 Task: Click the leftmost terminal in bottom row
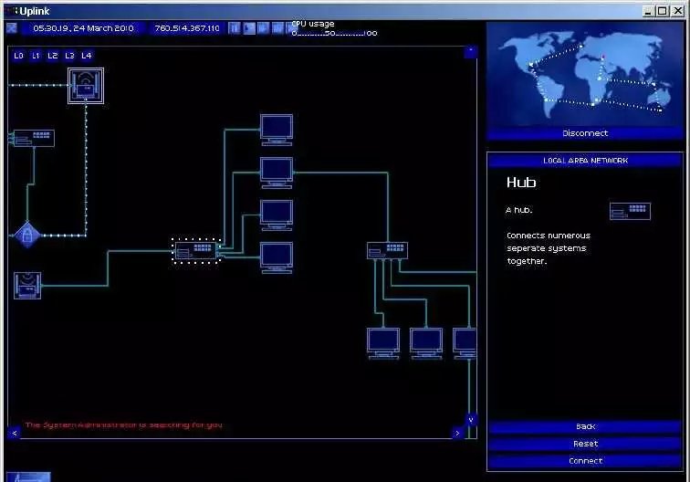click(383, 341)
